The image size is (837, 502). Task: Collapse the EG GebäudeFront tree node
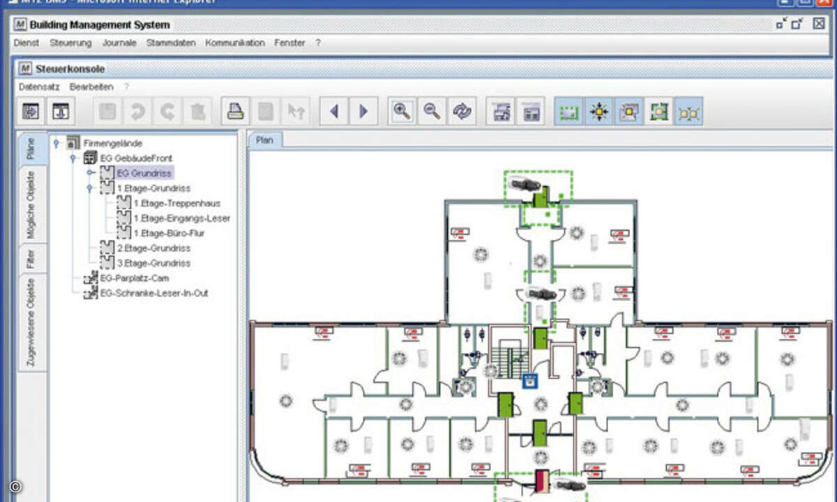tap(73, 158)
